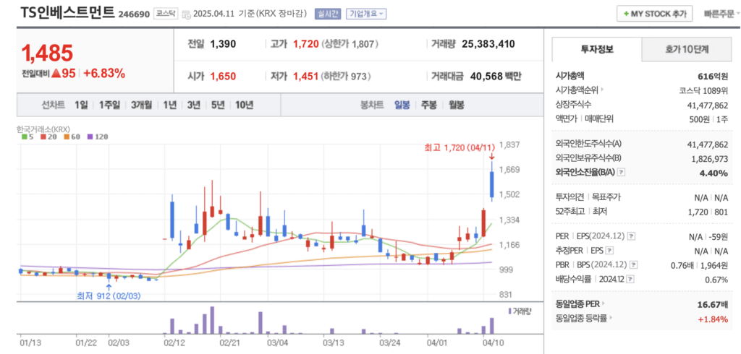Viewport: 741px width, 354px height.
Task: Select the 투자정보 tab
Action: (596, 49)
